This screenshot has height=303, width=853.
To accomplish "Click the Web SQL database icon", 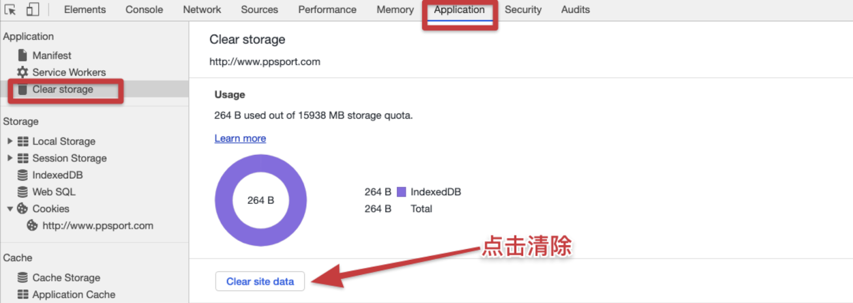I will pos(22,192).
